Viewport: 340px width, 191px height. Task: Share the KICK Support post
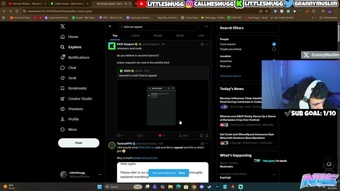(x=207, y=136)
